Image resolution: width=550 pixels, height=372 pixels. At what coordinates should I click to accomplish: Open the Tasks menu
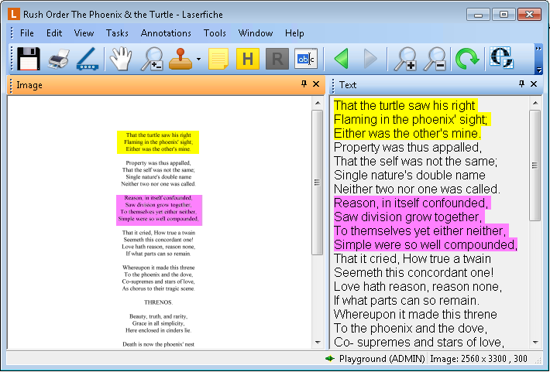(x=117, y=33)
